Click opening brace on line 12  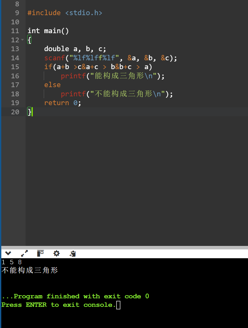tap(29, 40)
